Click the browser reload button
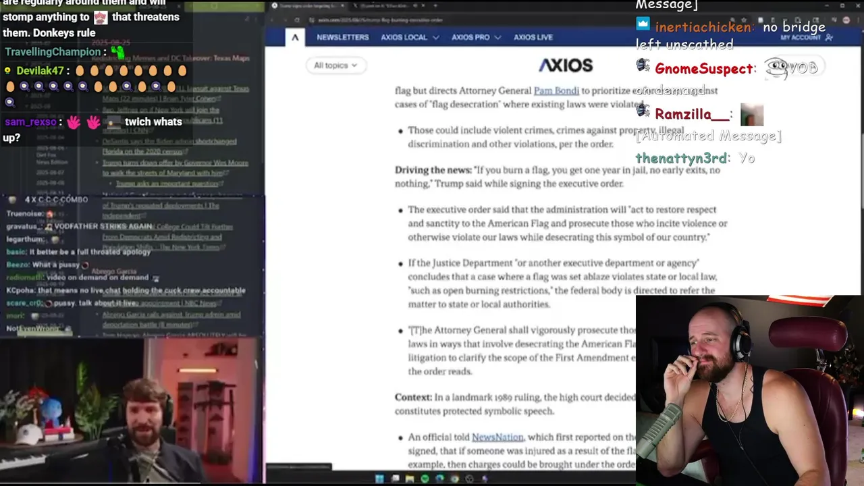Viewport: 864px width, 486px height. [298, 20]
